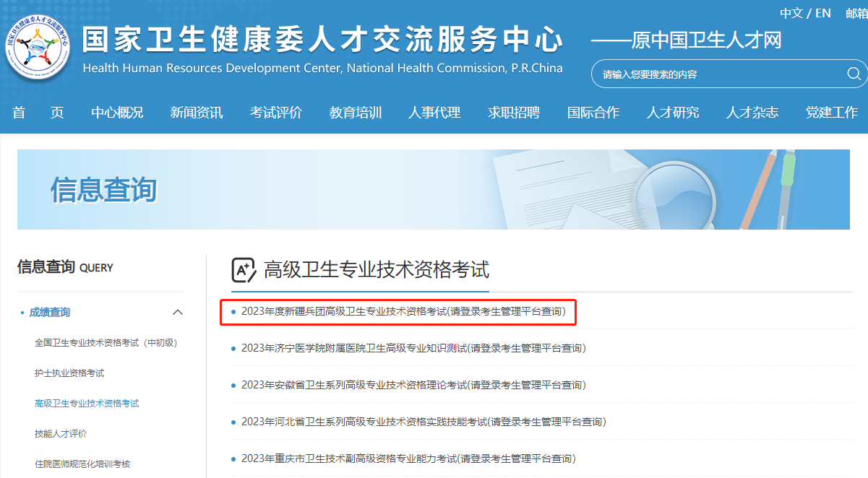The height and width of the screenshot is (478, 868).
Task: Open 新闻资讯 menu item
Action: coord(197,112)
